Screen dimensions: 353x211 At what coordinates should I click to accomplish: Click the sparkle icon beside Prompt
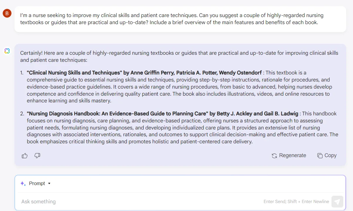pyautogui.click(x=23, y=184)
